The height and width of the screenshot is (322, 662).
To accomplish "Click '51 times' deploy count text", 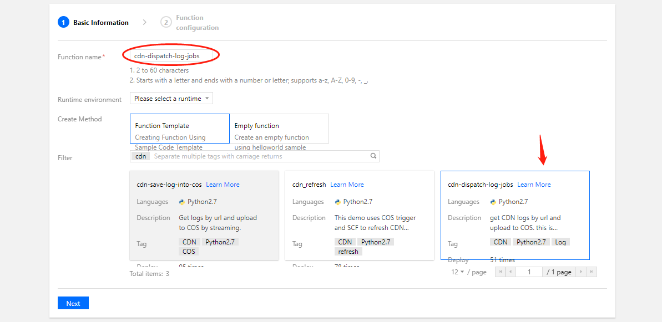I will [502, 259].
